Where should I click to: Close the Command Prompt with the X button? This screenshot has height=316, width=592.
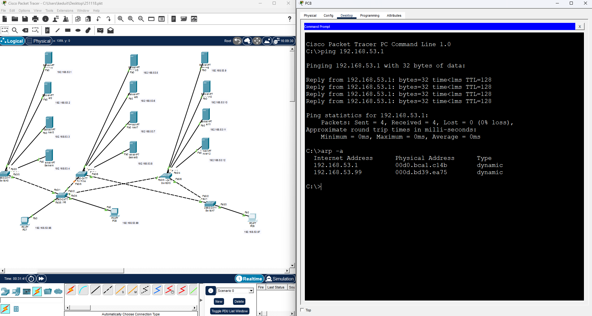(x=580, y=27)
